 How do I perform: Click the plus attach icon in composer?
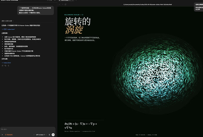[2, 135]
